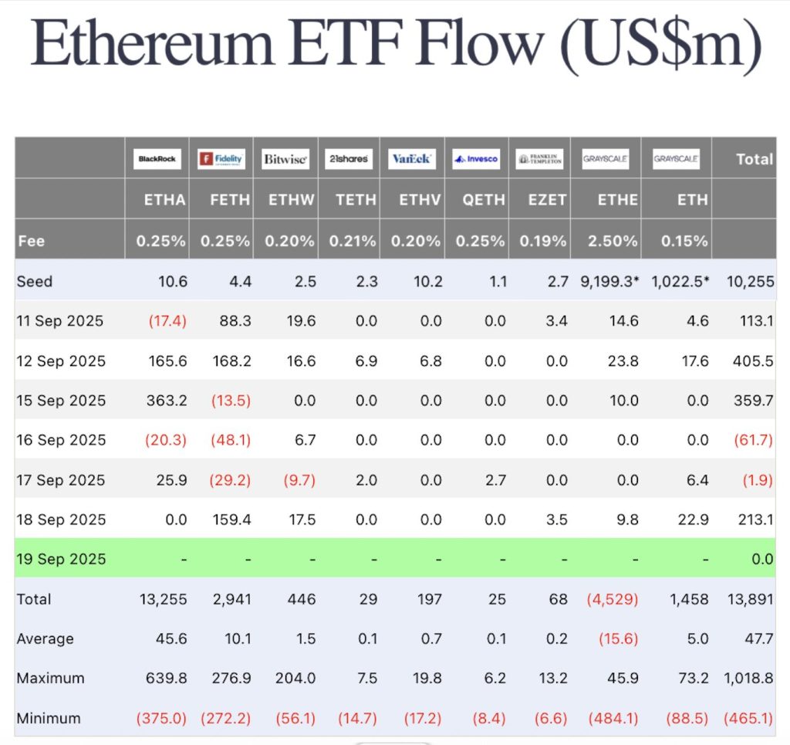The height and width of the screenshot is (745, 790).
Task: Click the Seed row label
Action: (35, 281)
